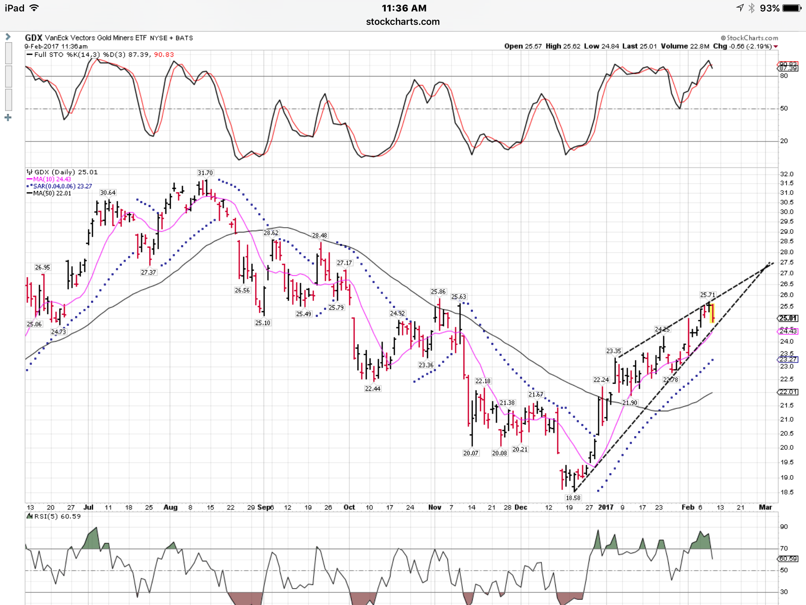Expand the left sidebar chevron arrow

click(x=8, y=37)
